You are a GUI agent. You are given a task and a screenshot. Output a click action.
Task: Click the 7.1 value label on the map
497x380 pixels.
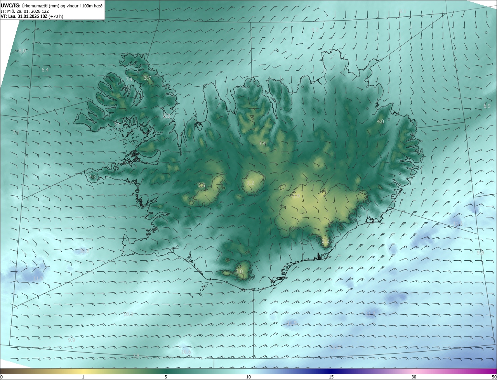click(16, 133)
